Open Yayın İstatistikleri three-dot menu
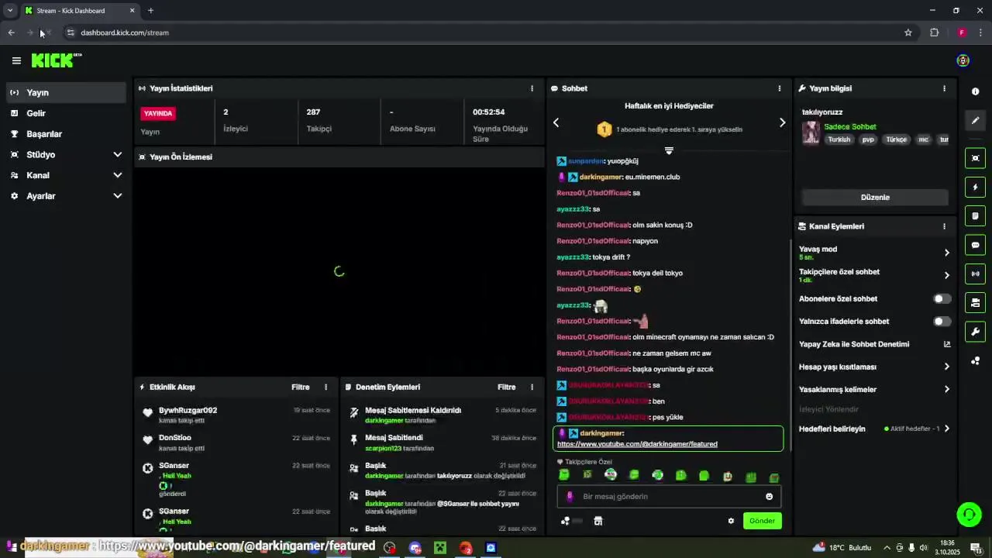The image size is (992, 558). click(x=532, y=88)
